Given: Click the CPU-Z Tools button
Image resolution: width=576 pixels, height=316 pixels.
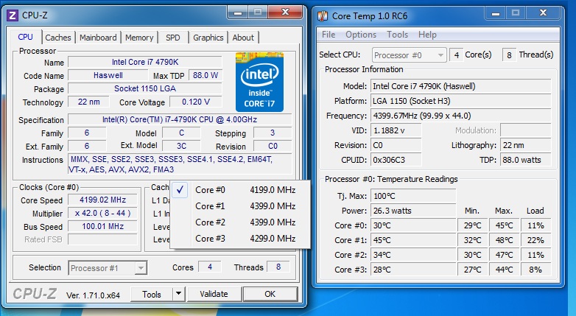Looking at the screenshot, I should pyautogui.click(x=152, y=294).
